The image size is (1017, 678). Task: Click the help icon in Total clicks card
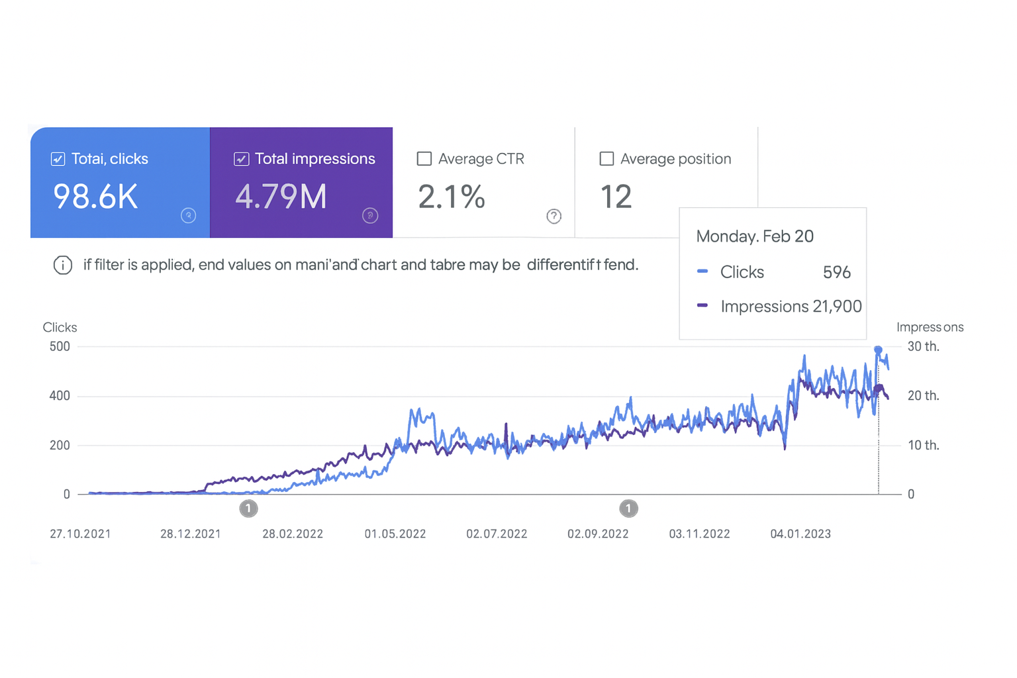189,215
